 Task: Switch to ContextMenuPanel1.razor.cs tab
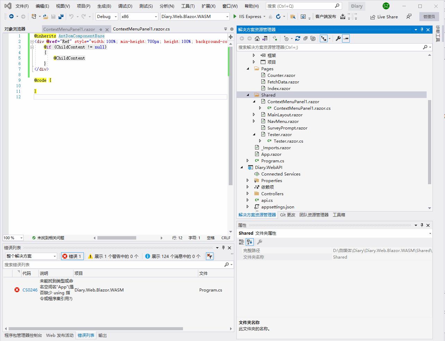141,29
